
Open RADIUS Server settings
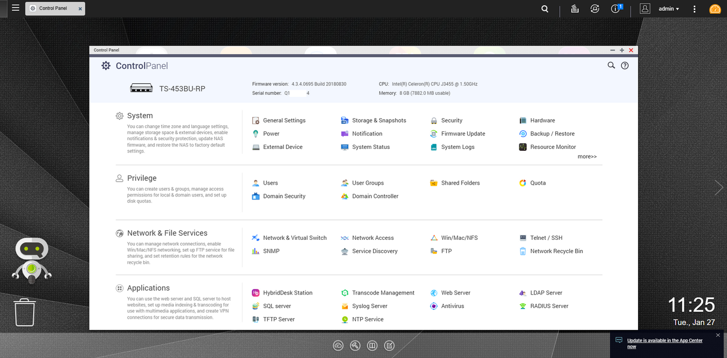[x=544, y=306]
